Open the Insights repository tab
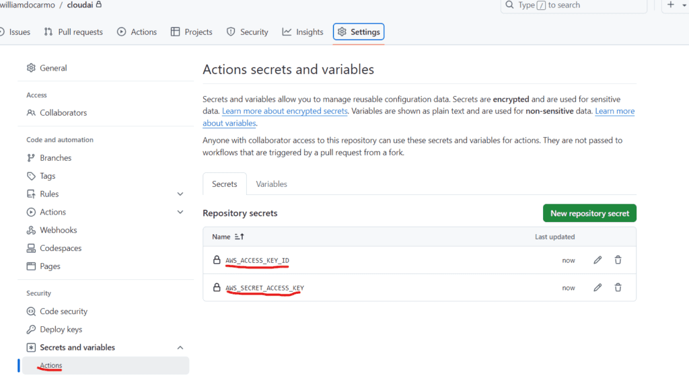The height and width of the screenshot is (380, 689). [303, 32]
